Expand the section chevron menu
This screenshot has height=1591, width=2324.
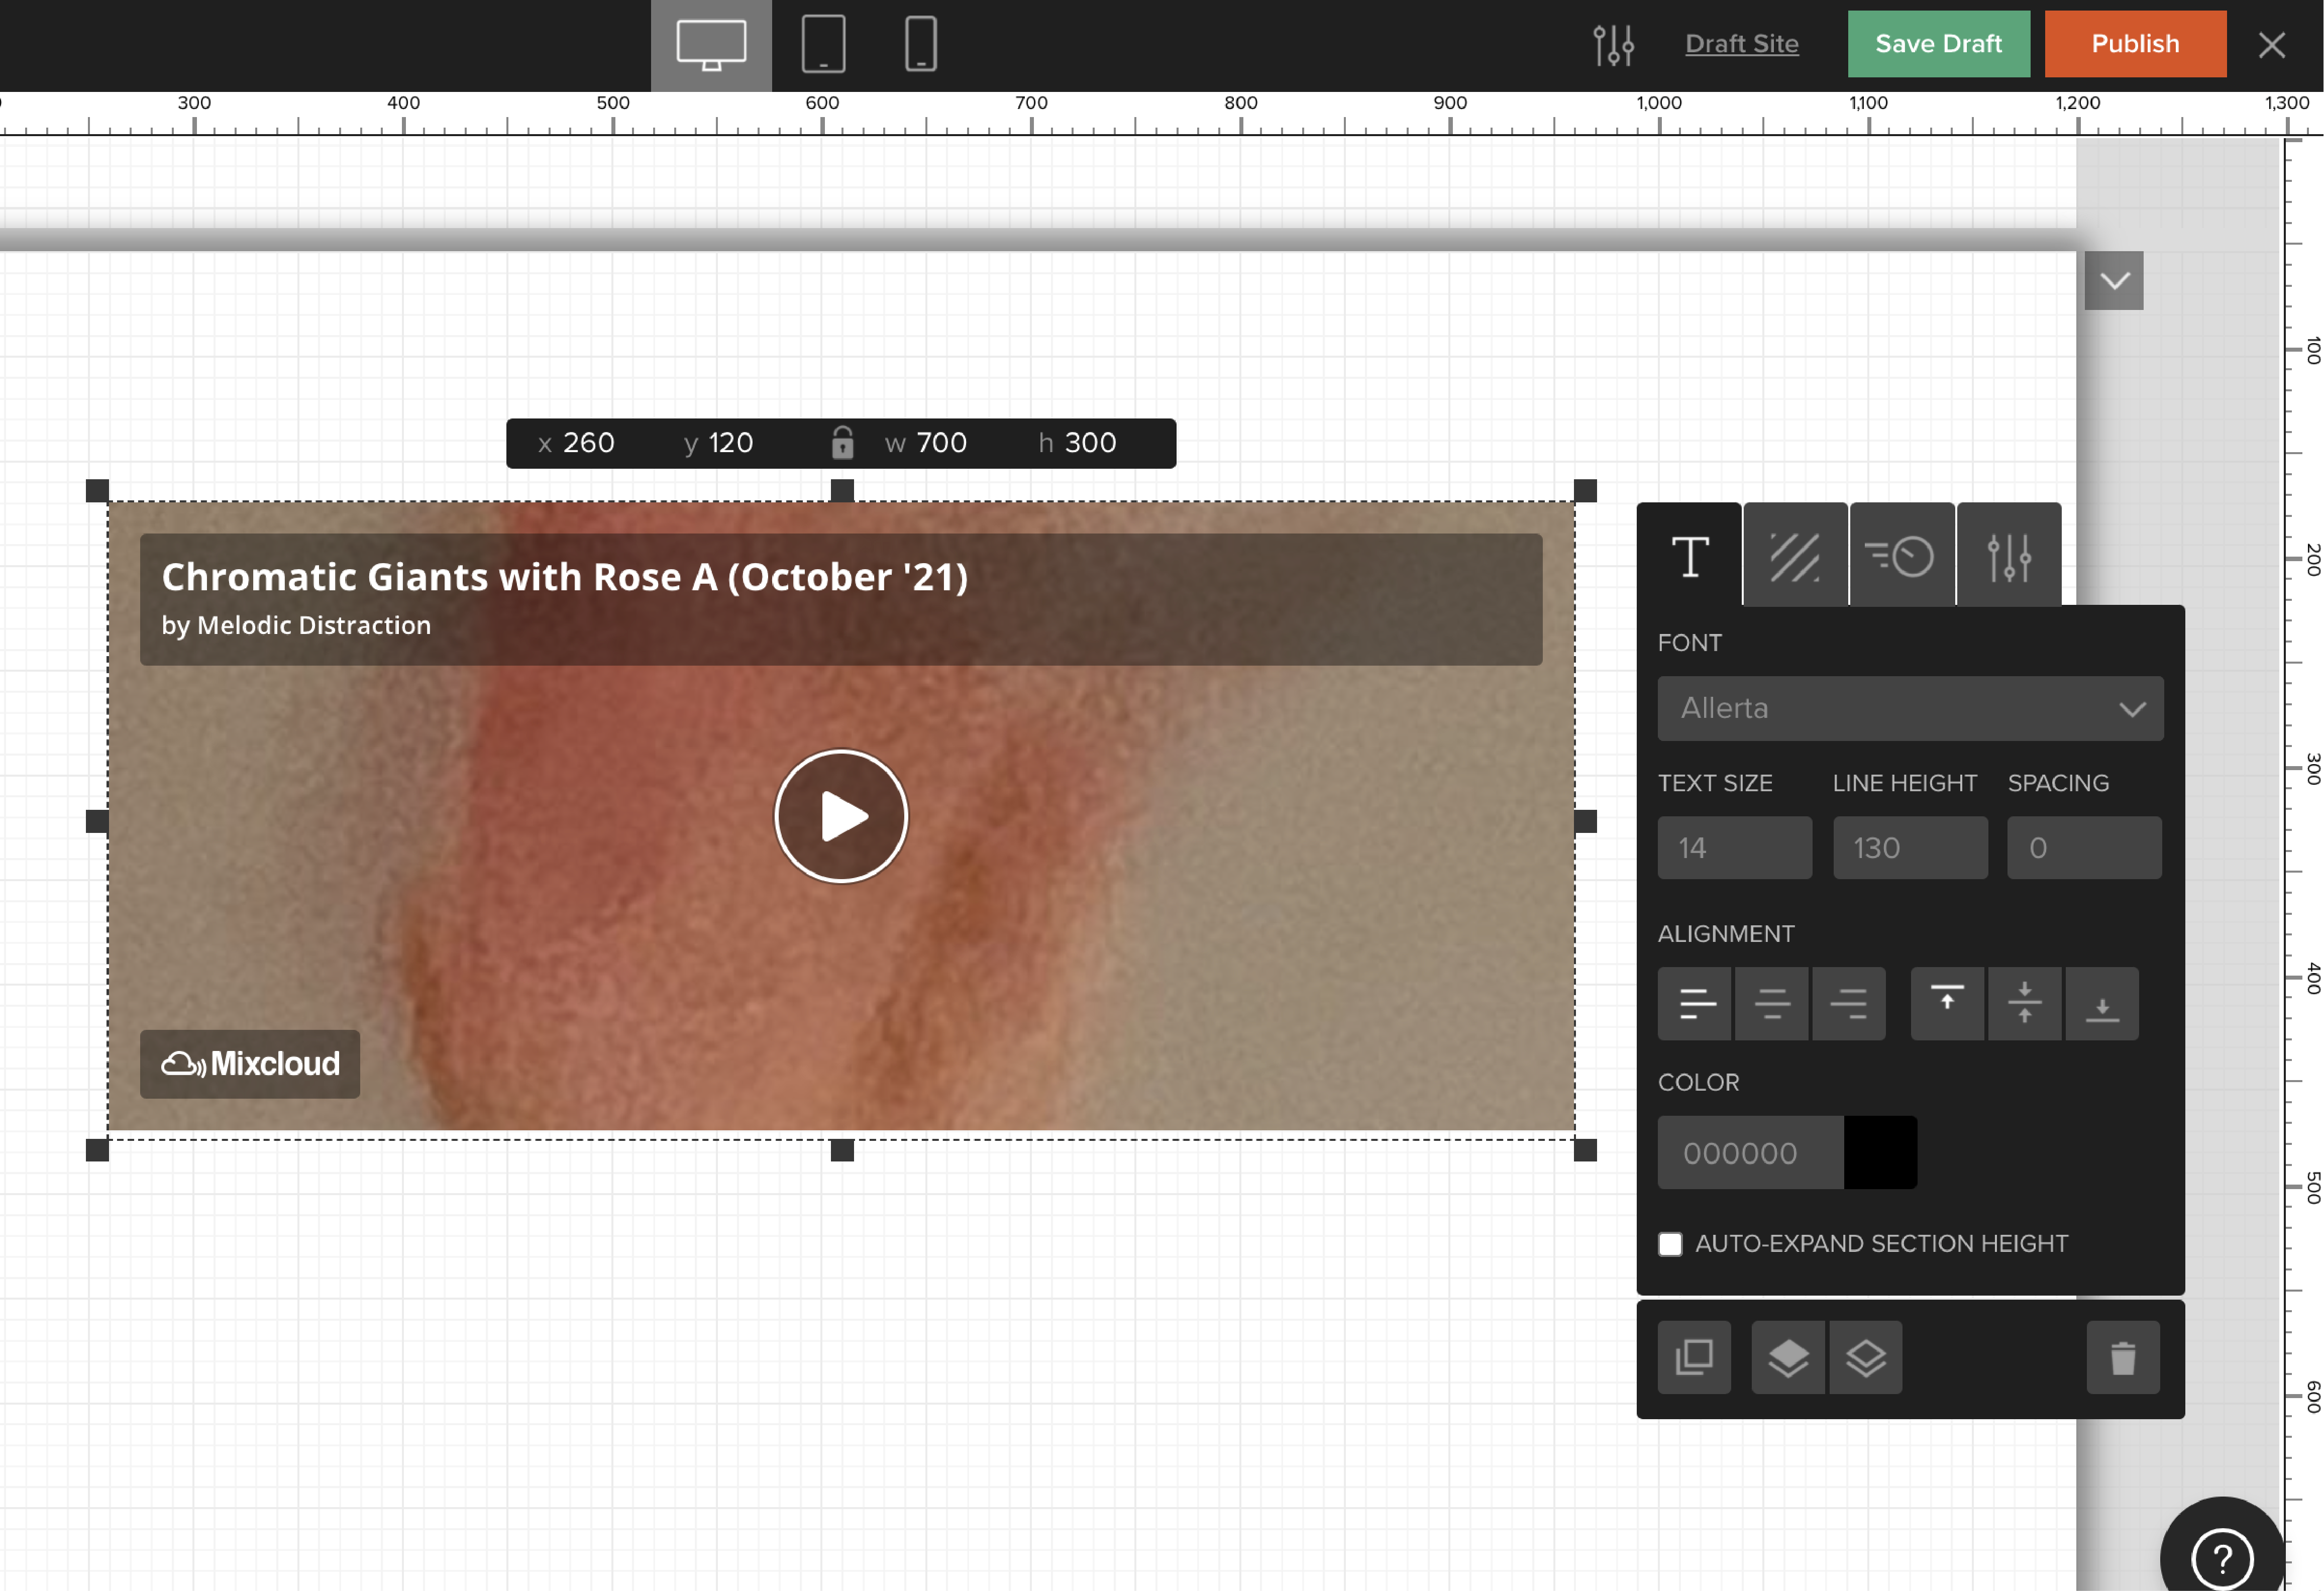(2113, 280)
